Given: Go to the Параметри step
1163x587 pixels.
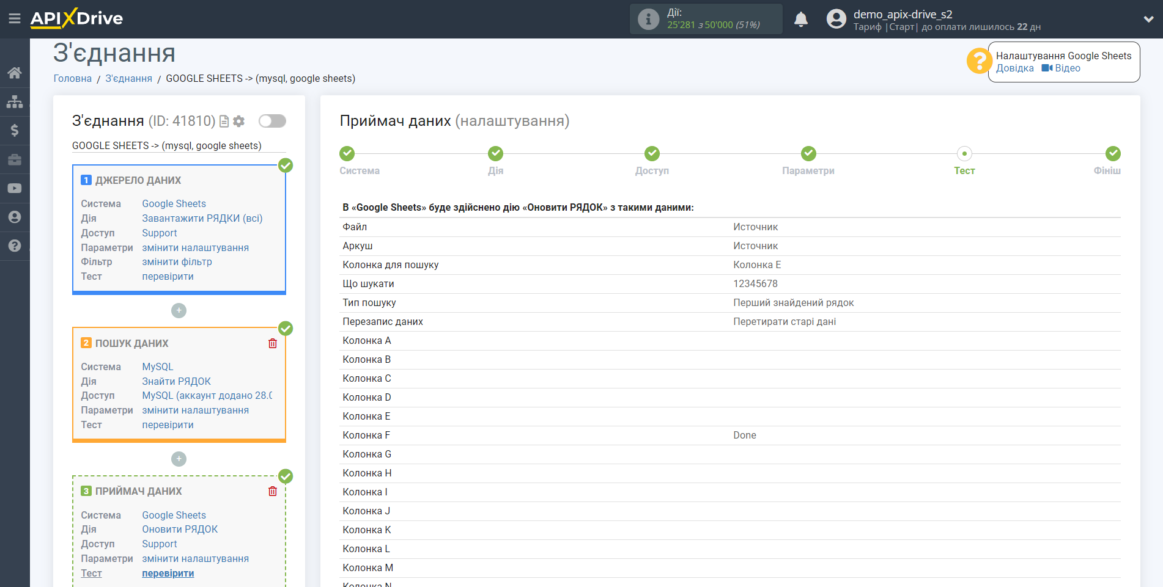Looking at the screenshot, I should pos(808,171).
